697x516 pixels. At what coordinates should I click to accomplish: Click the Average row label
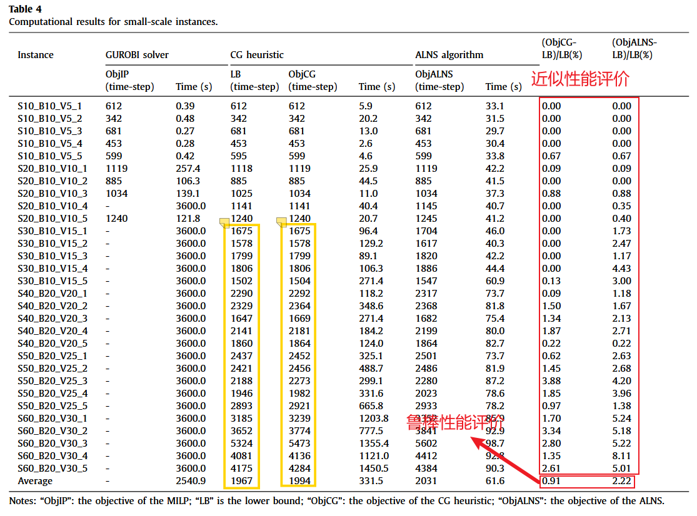(35, 481)
